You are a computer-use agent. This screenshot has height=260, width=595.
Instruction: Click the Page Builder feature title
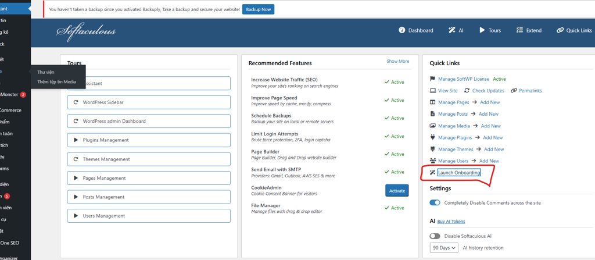265,152
